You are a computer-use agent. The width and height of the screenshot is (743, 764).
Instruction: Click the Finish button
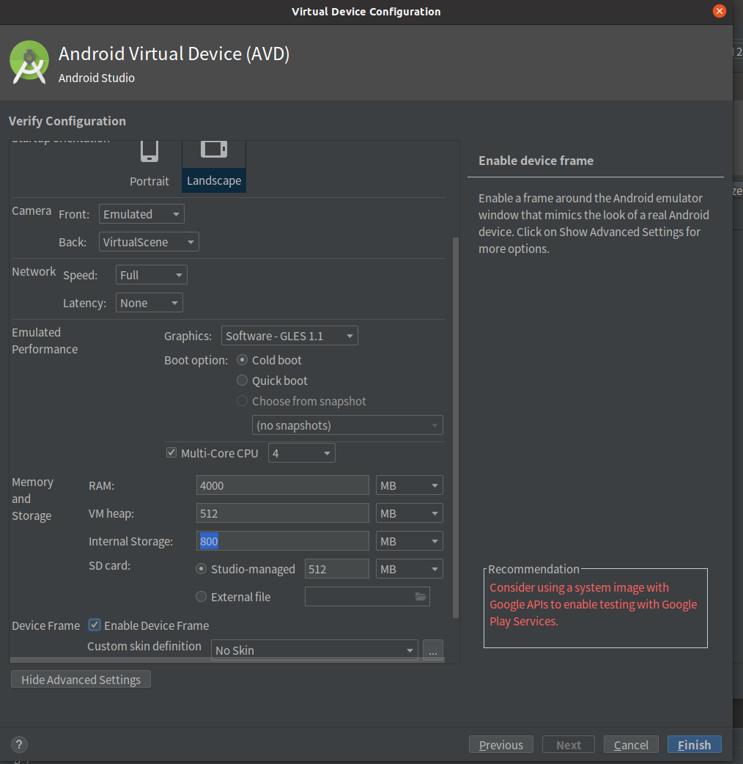click(x=694, y=744)
